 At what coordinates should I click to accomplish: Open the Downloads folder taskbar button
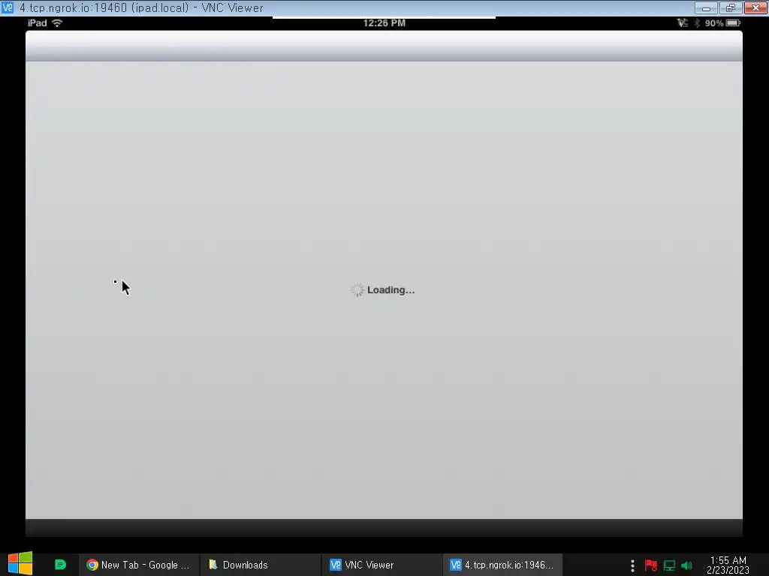pos(260,565)
